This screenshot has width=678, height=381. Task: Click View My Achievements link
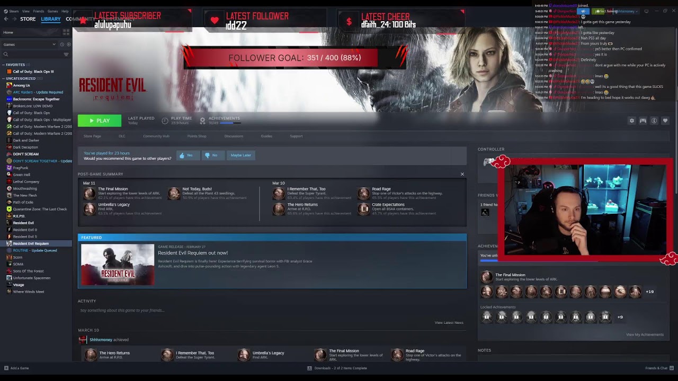[x=645, y=334]
